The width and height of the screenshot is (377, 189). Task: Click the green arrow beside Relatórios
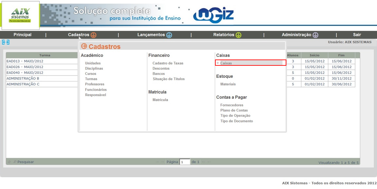tap(239, 35)
